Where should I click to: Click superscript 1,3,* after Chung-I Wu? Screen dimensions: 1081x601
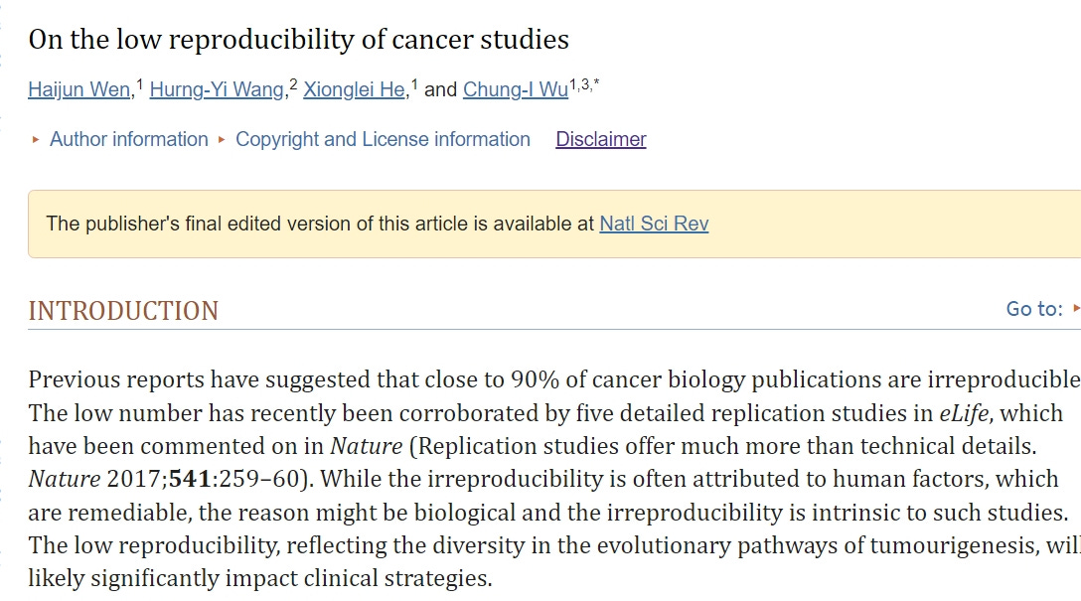[x=584, y=84]
